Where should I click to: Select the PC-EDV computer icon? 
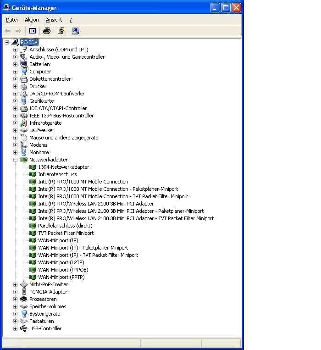(x=15, y=42)
